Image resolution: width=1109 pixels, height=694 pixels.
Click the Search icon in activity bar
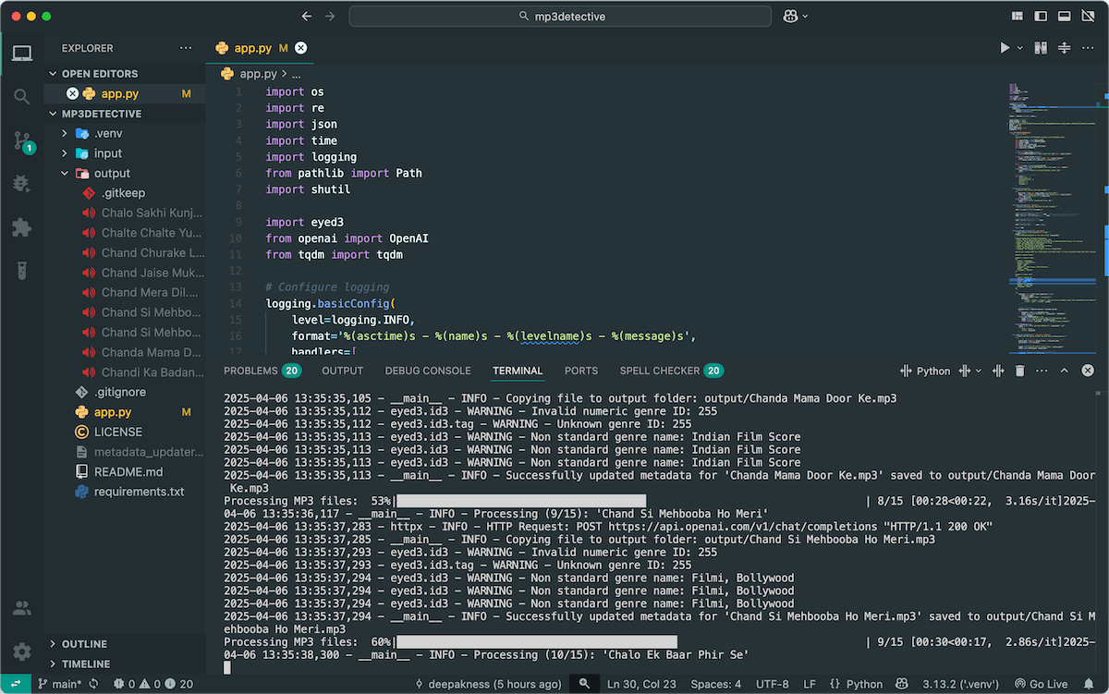pos(20,97)
